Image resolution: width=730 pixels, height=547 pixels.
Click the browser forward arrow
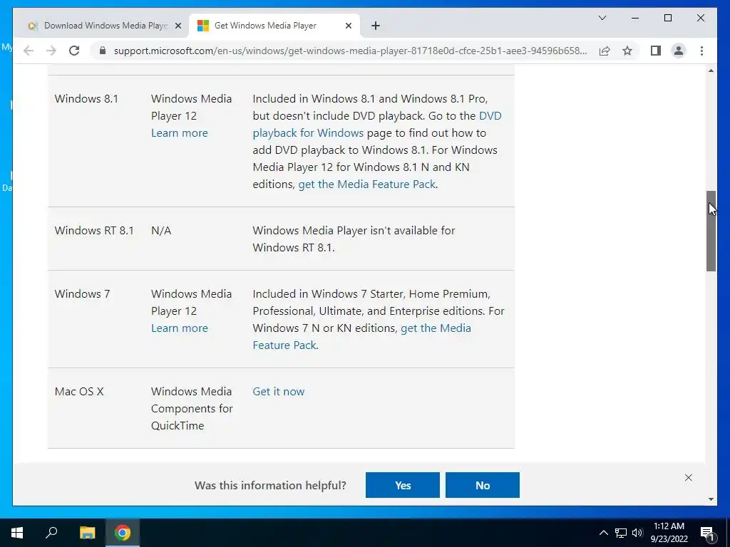tap(51, 51)
